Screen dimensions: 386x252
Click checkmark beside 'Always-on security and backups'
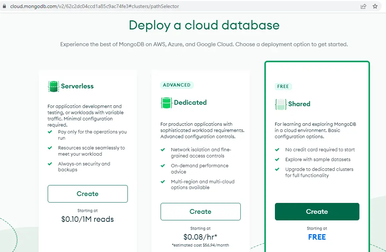click(50, 164)
